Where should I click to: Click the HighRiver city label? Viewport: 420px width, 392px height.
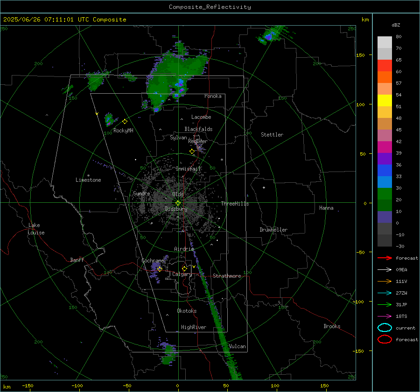click(x=194, y=327)
